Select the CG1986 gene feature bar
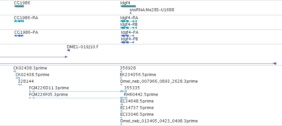This screenshot has height=126, width=282. pos(19,6)
